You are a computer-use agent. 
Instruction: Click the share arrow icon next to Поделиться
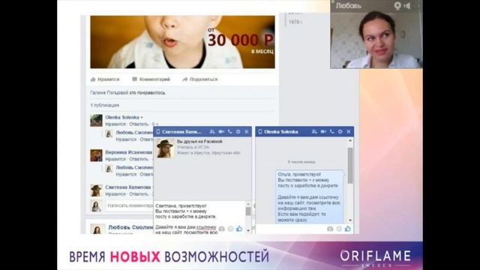185,79
